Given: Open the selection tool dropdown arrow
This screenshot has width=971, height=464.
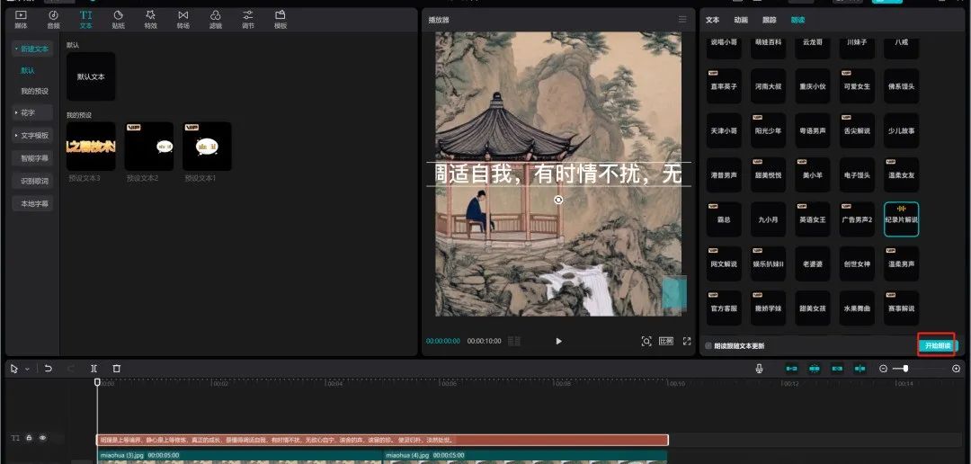Looking at the screenshot, I should (27, 370).
